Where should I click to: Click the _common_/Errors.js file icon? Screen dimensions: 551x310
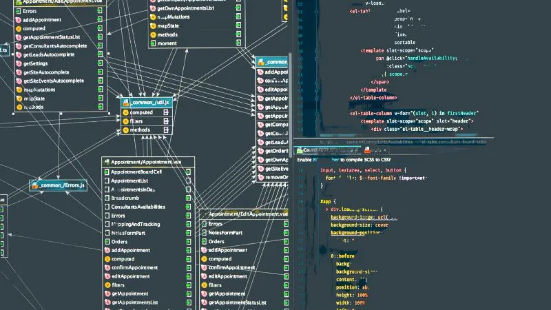34,186
